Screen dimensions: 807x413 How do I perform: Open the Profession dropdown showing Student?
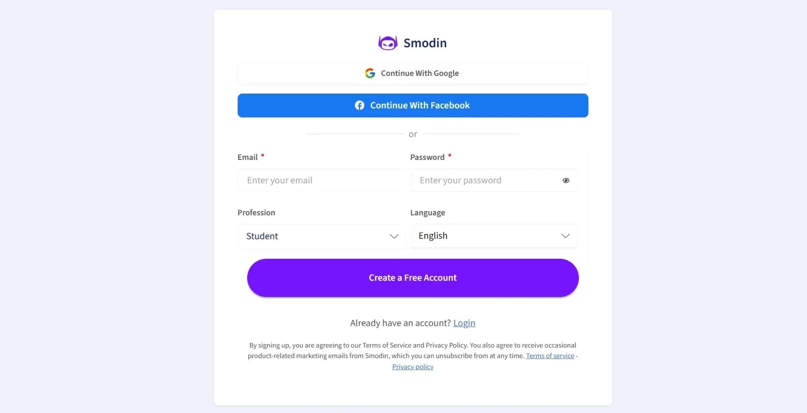point(321,236)
